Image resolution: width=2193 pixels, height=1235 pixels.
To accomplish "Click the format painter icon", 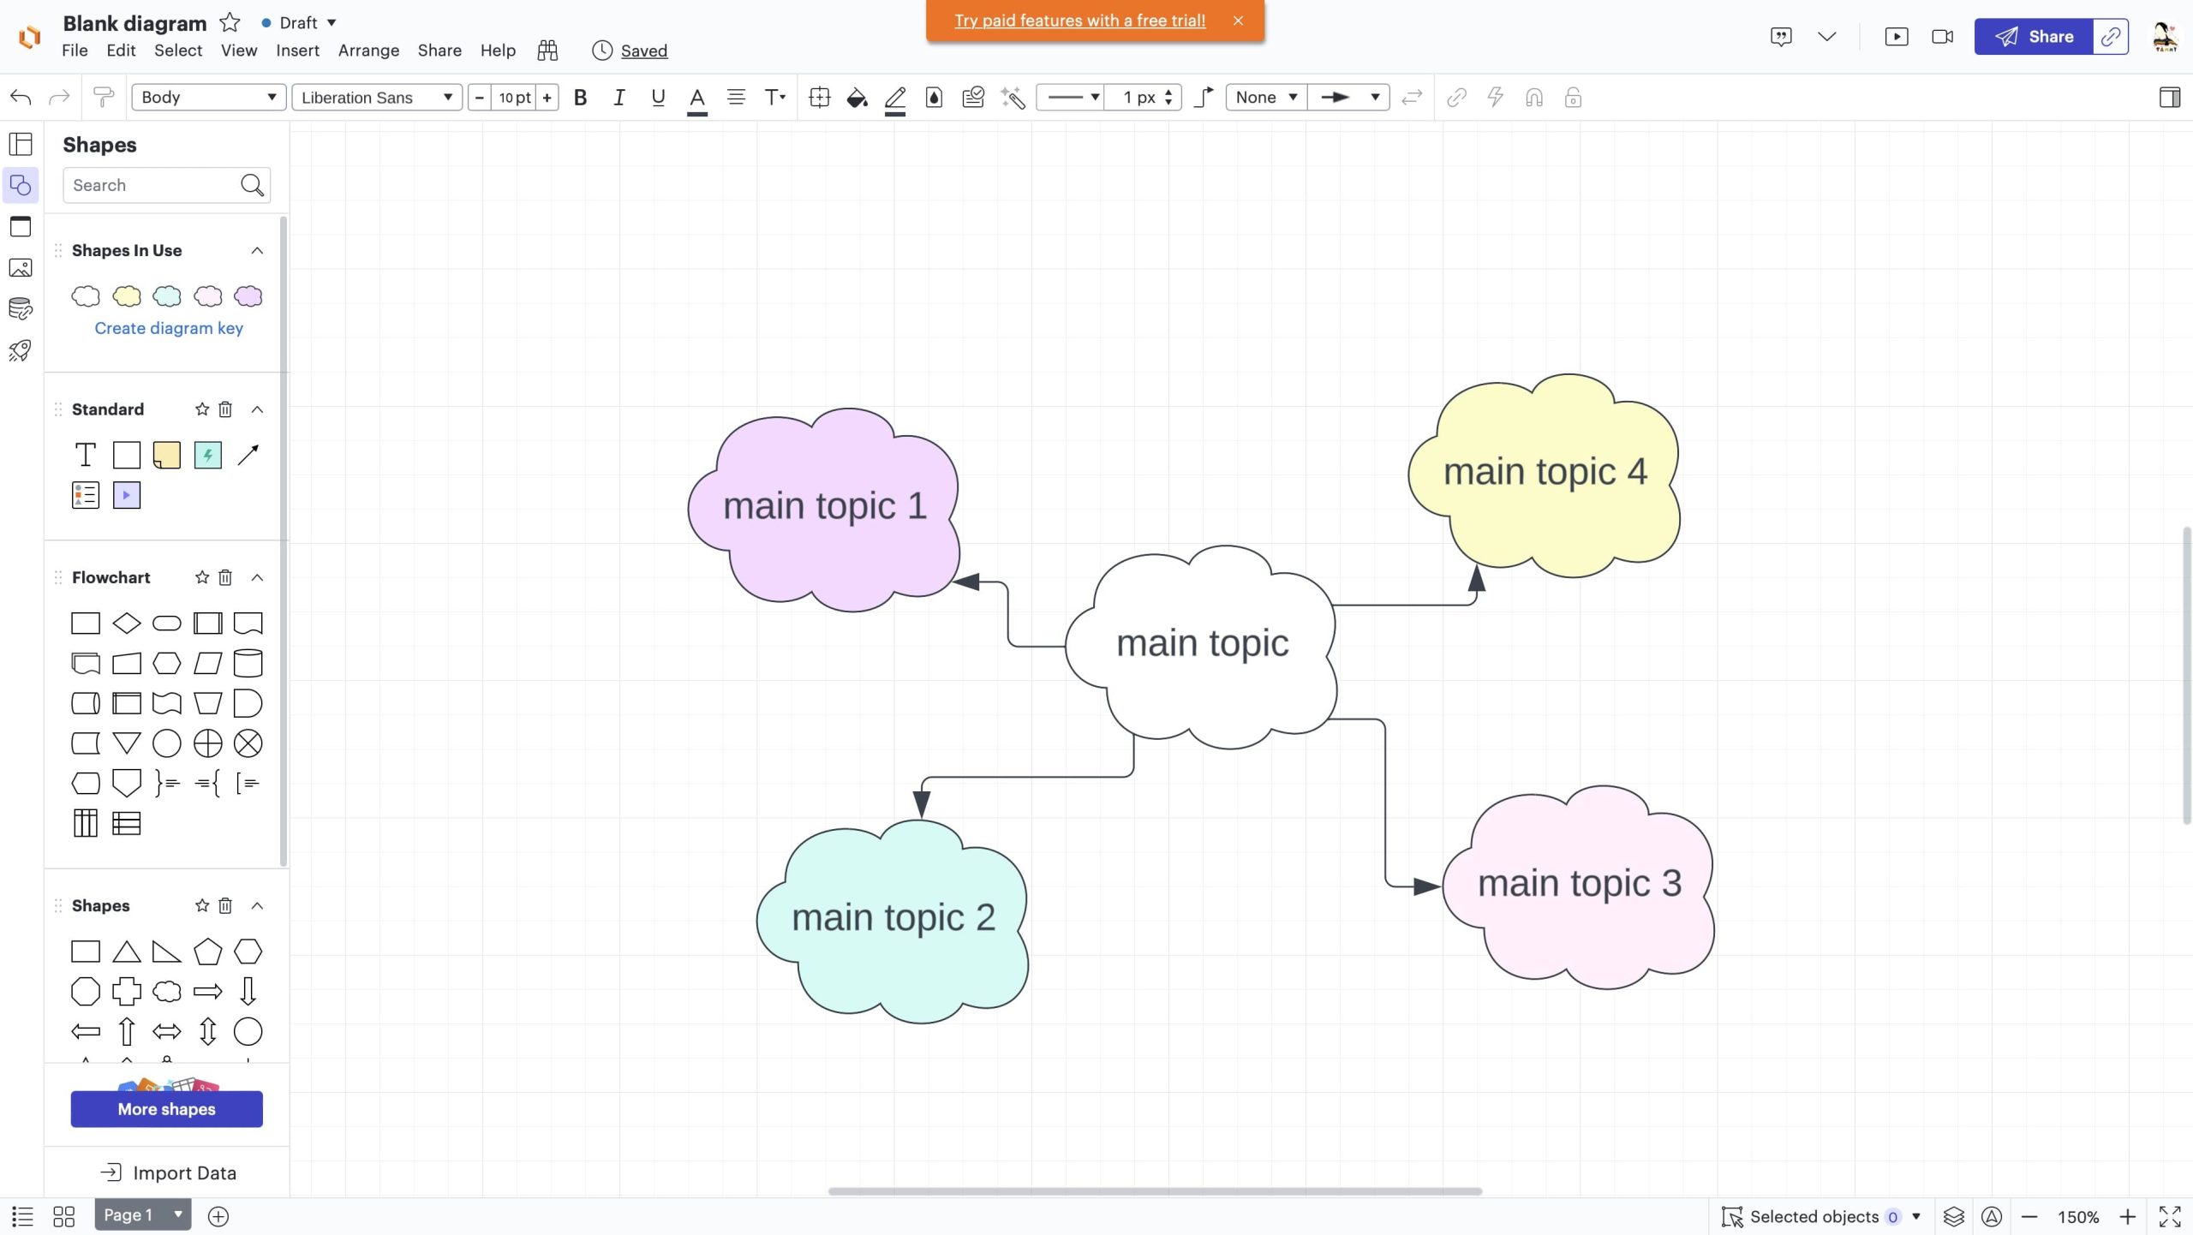I will 104,98.
